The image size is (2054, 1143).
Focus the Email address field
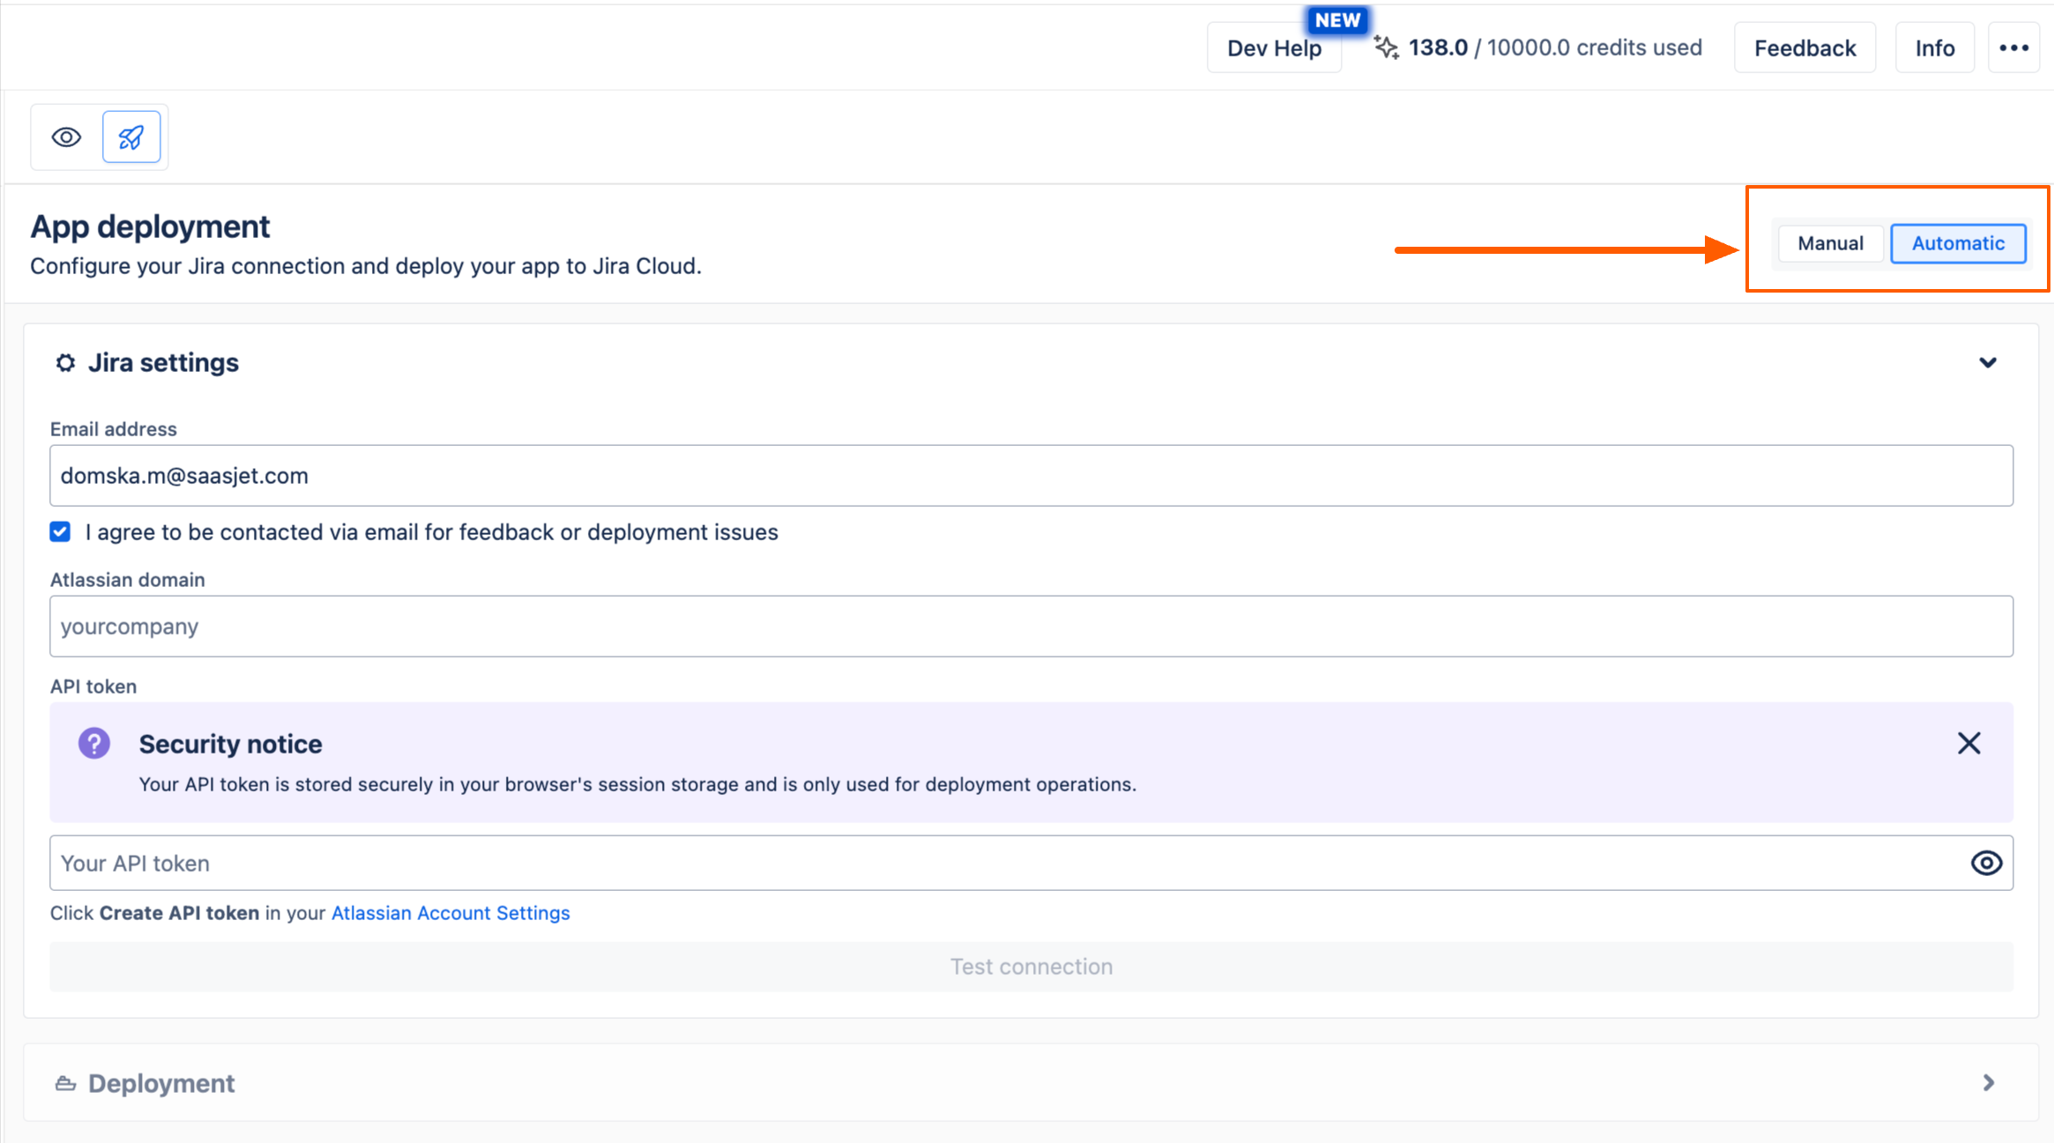(1031, 476)
